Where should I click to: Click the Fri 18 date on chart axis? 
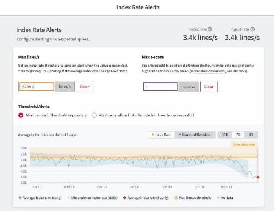click(x=134, y=187)
